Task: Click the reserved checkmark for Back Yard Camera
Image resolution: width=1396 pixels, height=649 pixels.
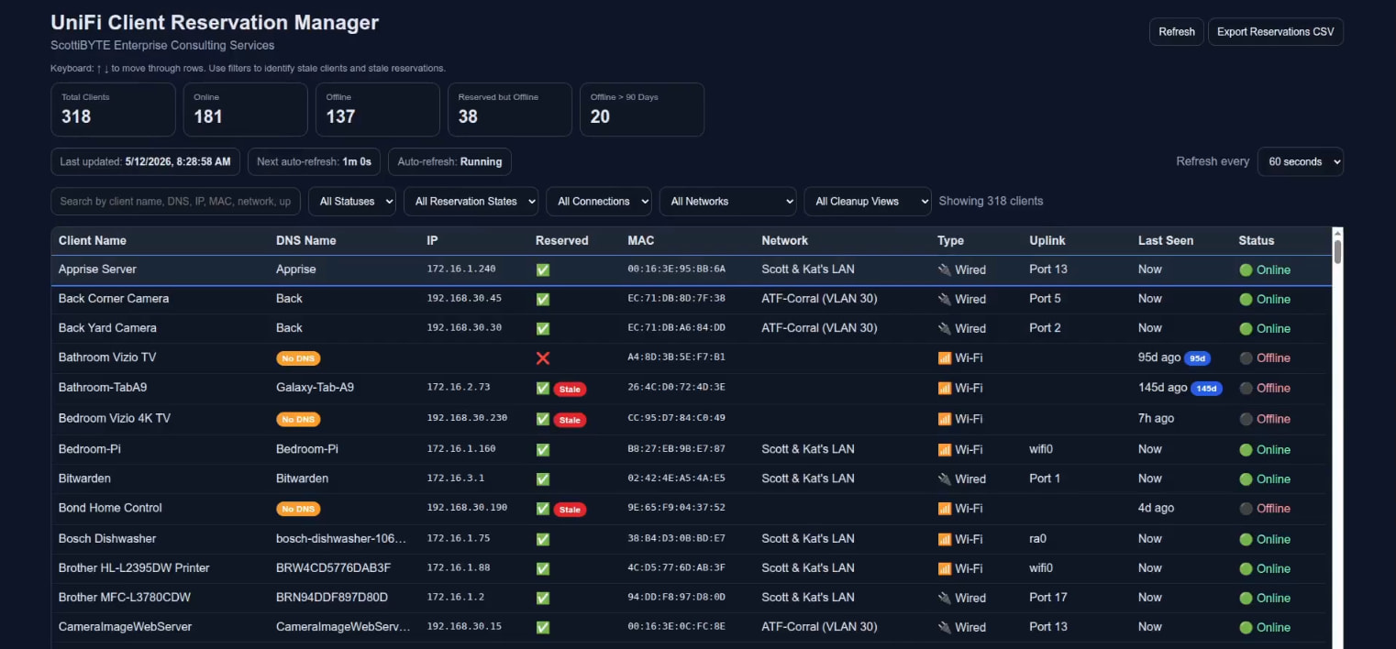Action: 543,328
